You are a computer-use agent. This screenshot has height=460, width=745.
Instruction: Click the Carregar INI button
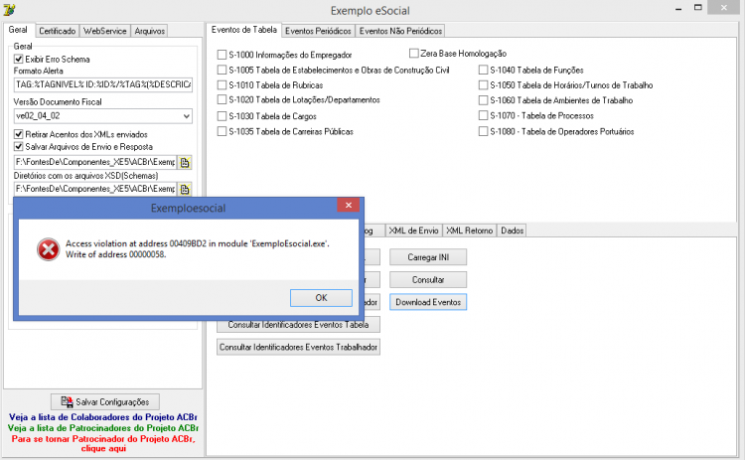428,257
